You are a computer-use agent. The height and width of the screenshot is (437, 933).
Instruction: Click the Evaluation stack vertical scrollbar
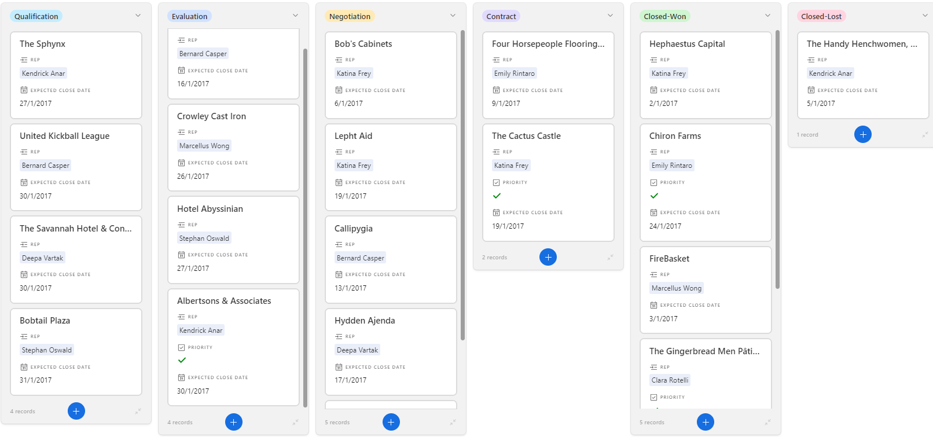(305, 227)
